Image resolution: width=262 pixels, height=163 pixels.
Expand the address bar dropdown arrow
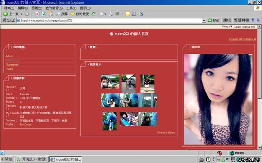(x=204, y=21)
